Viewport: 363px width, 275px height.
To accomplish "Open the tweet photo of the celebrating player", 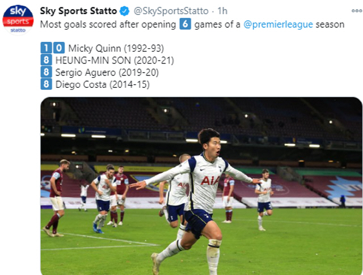I will (x=201, y=186).
